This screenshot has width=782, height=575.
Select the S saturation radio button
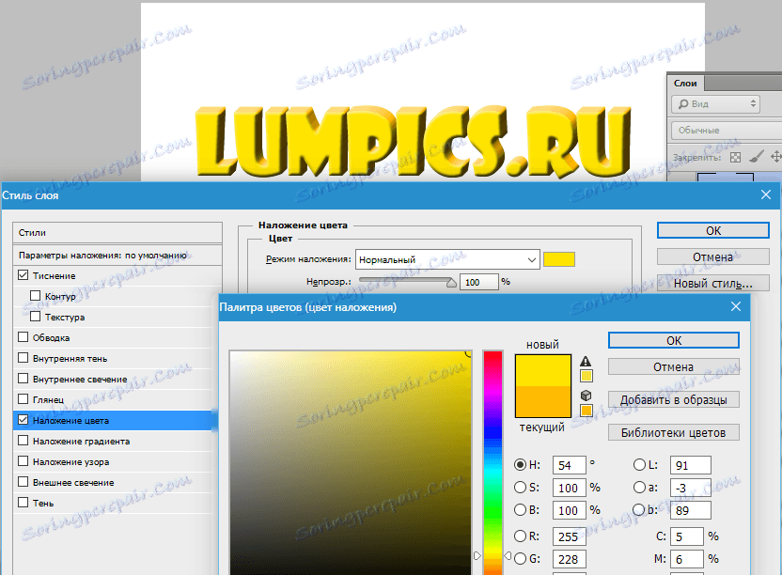point(520,488)
